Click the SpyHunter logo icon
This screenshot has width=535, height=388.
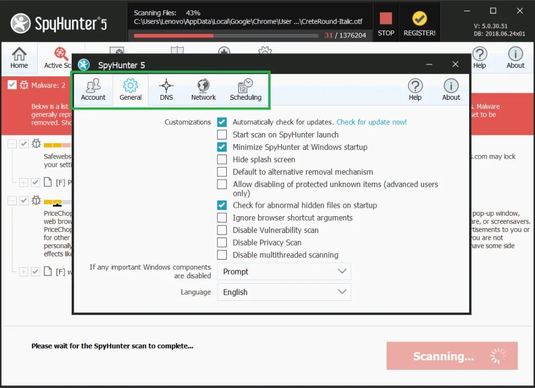pyautogui.click(x=84, y=65)
